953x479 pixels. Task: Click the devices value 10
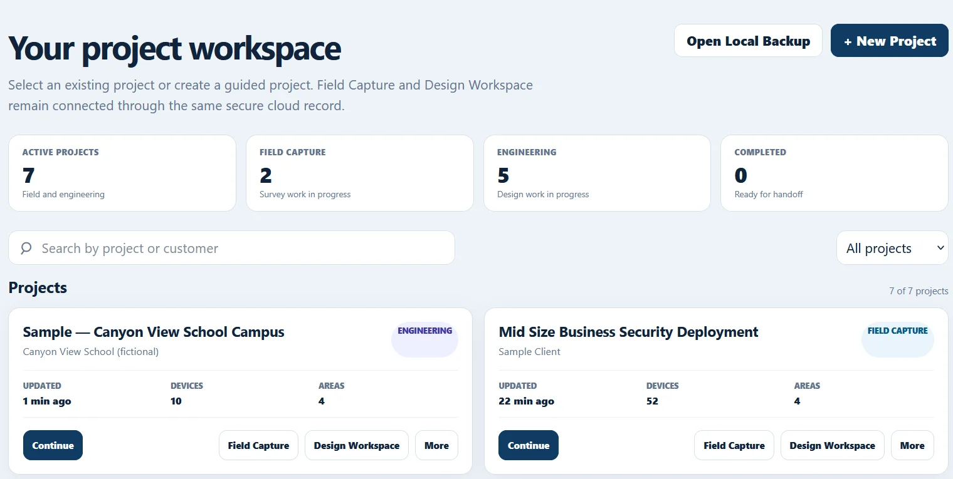[x=176, y=401]
